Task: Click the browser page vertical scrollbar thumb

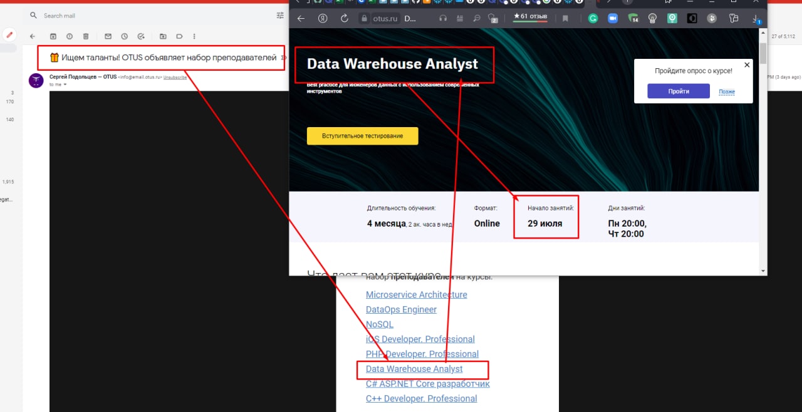Action: point(763,53)
